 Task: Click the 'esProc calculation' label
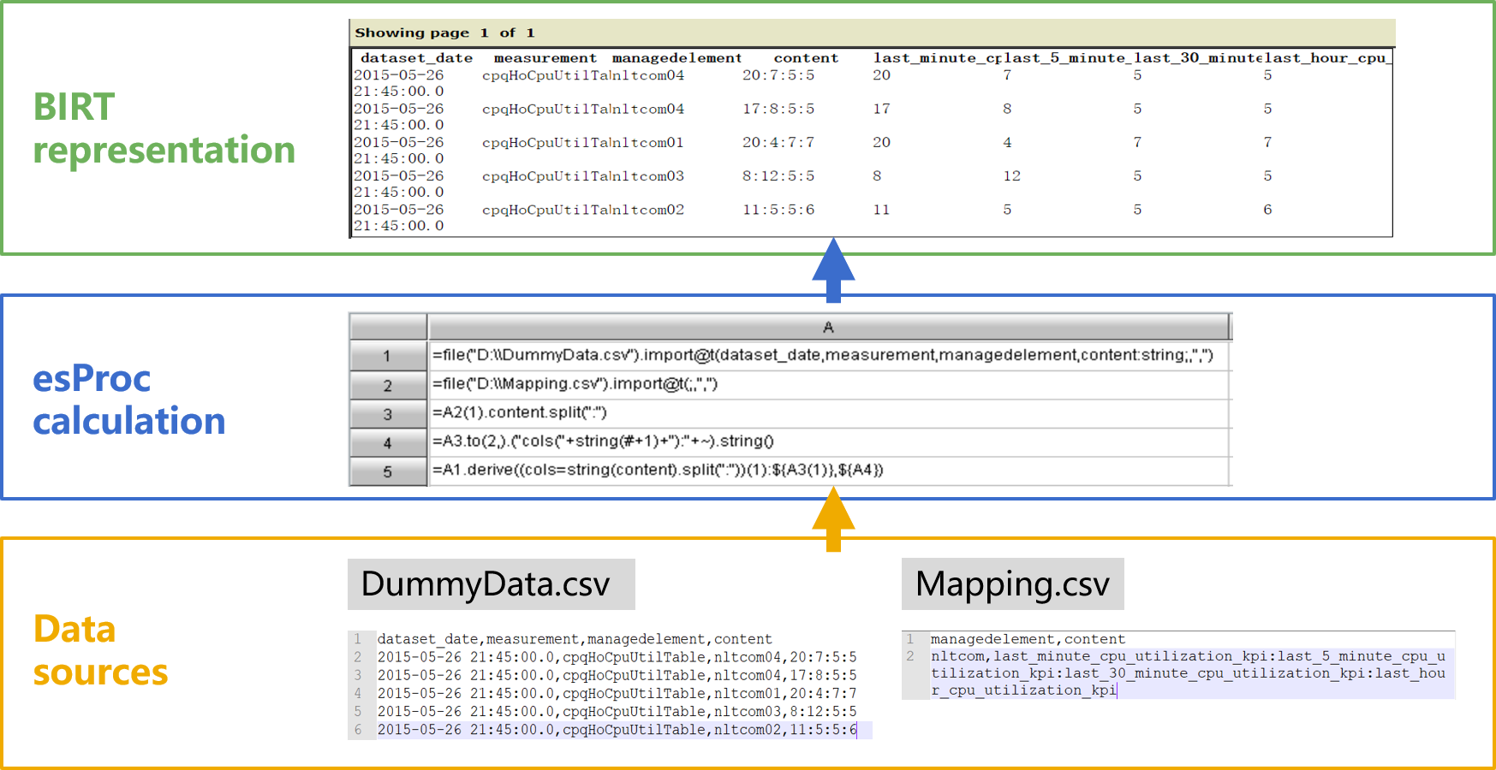pos(128,400)
